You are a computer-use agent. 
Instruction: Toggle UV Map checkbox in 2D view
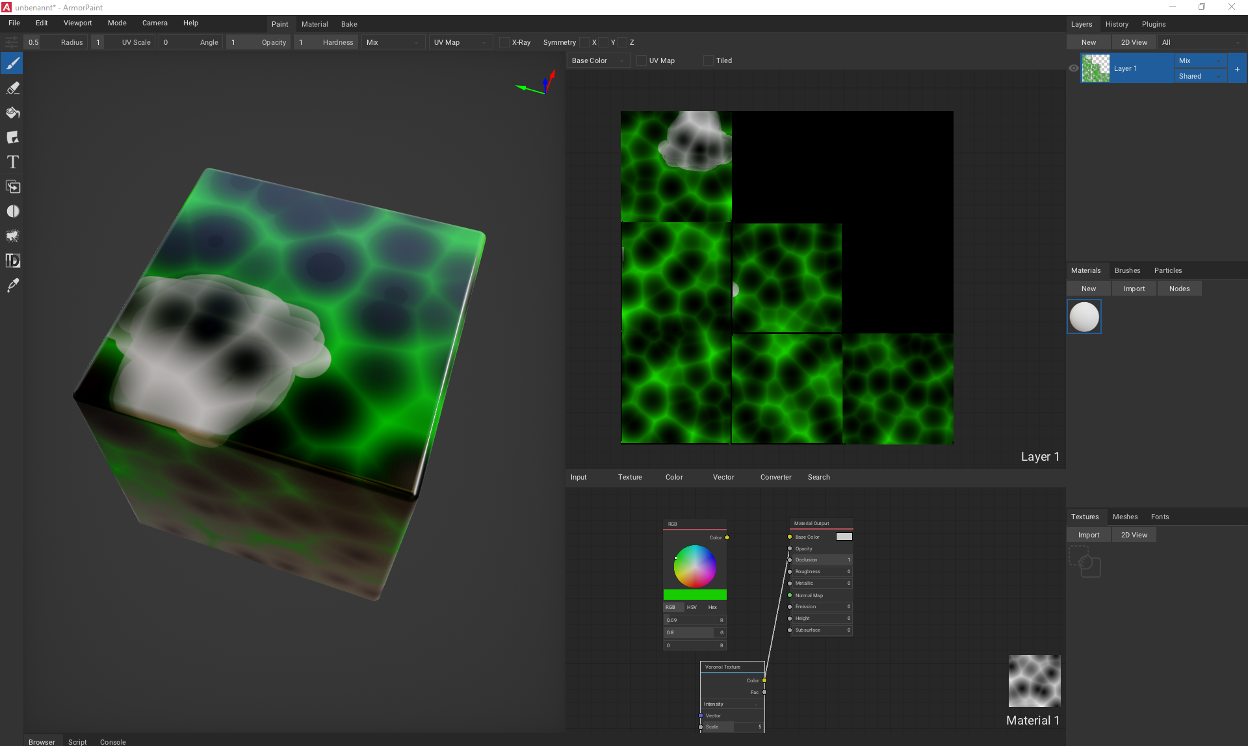coord(642,60)
